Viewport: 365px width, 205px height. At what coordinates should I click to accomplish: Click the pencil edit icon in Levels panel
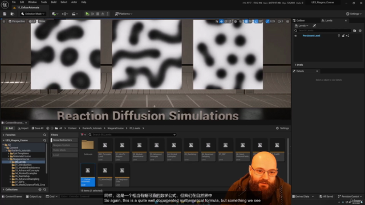(x=314, y=26)
